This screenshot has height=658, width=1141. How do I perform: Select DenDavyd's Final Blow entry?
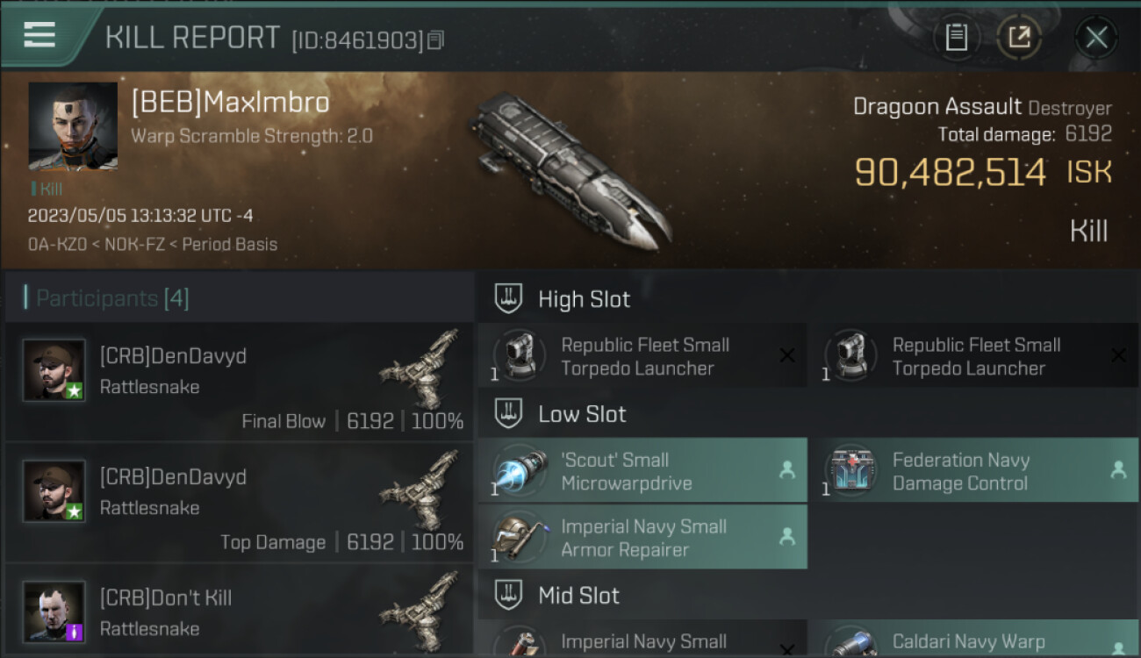click(239, 382)
